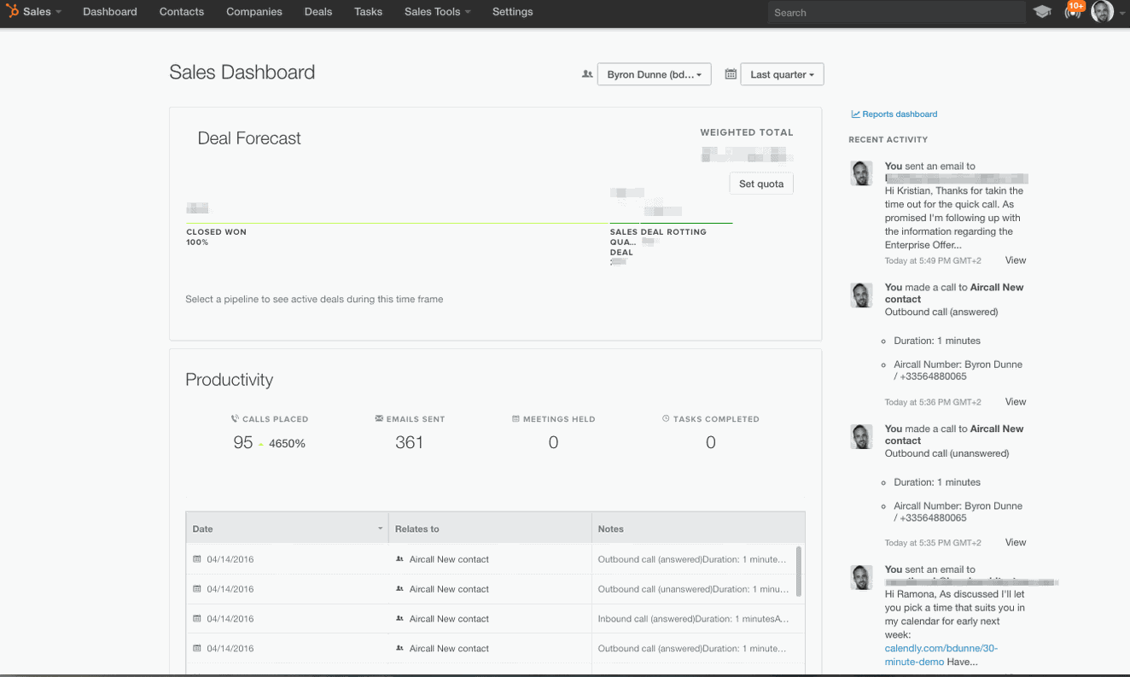Click the Notes column header
Image resolution: width=1130 pixels, height=677 pixels.
click(698, 529)
